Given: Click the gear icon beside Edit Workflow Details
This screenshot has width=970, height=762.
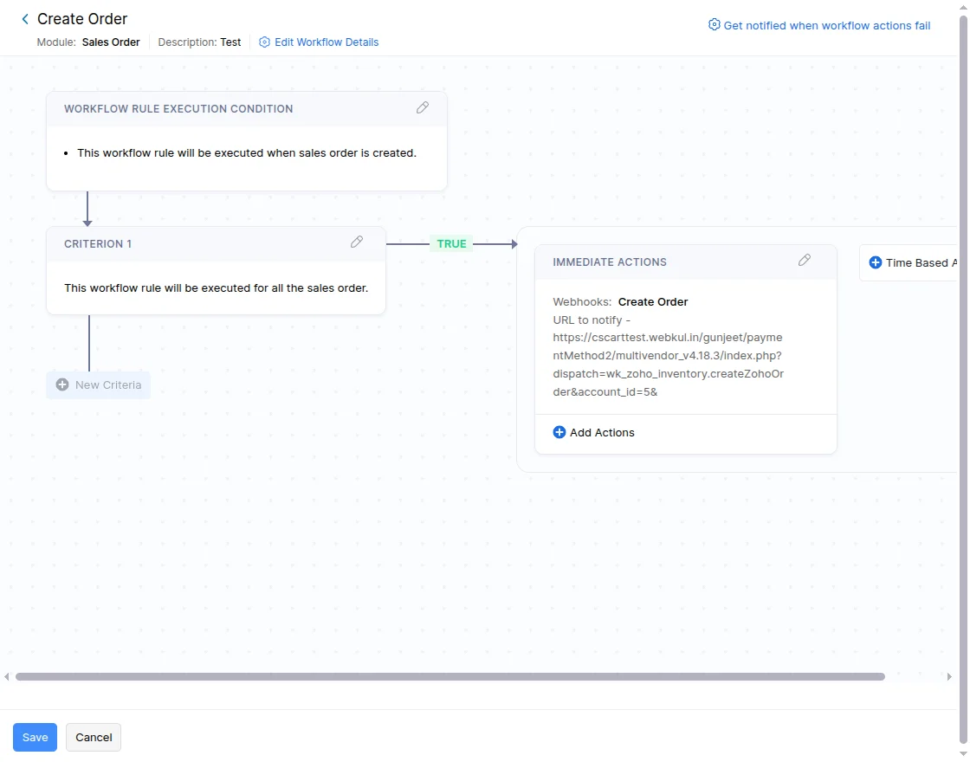Looking at the screenshot, I should pyautogui.click(x=264, y=42).
